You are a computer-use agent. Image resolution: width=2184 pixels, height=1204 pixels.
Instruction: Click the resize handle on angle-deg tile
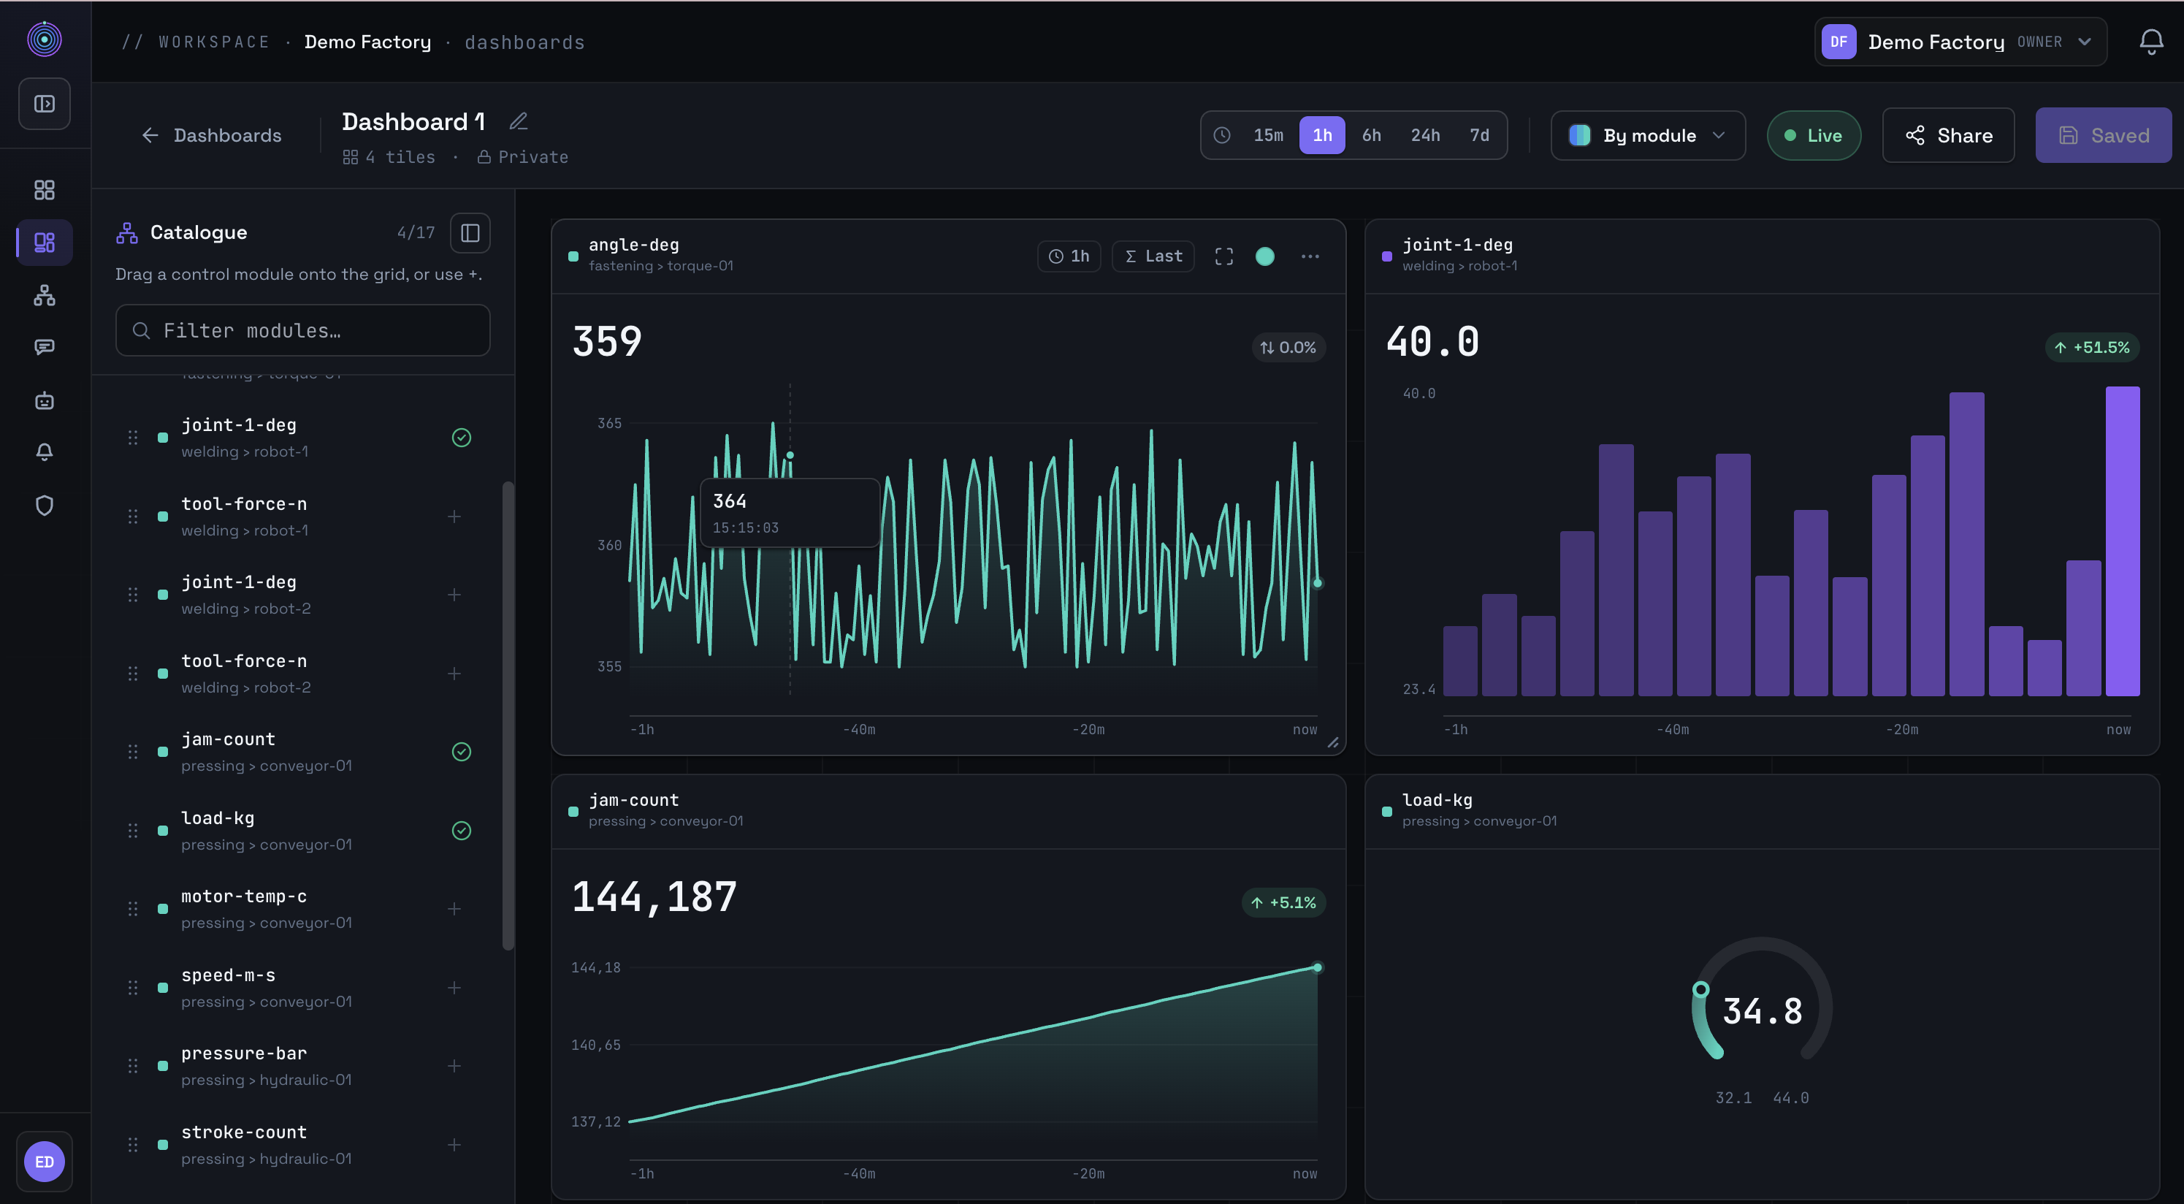[x=1333, y=742]
